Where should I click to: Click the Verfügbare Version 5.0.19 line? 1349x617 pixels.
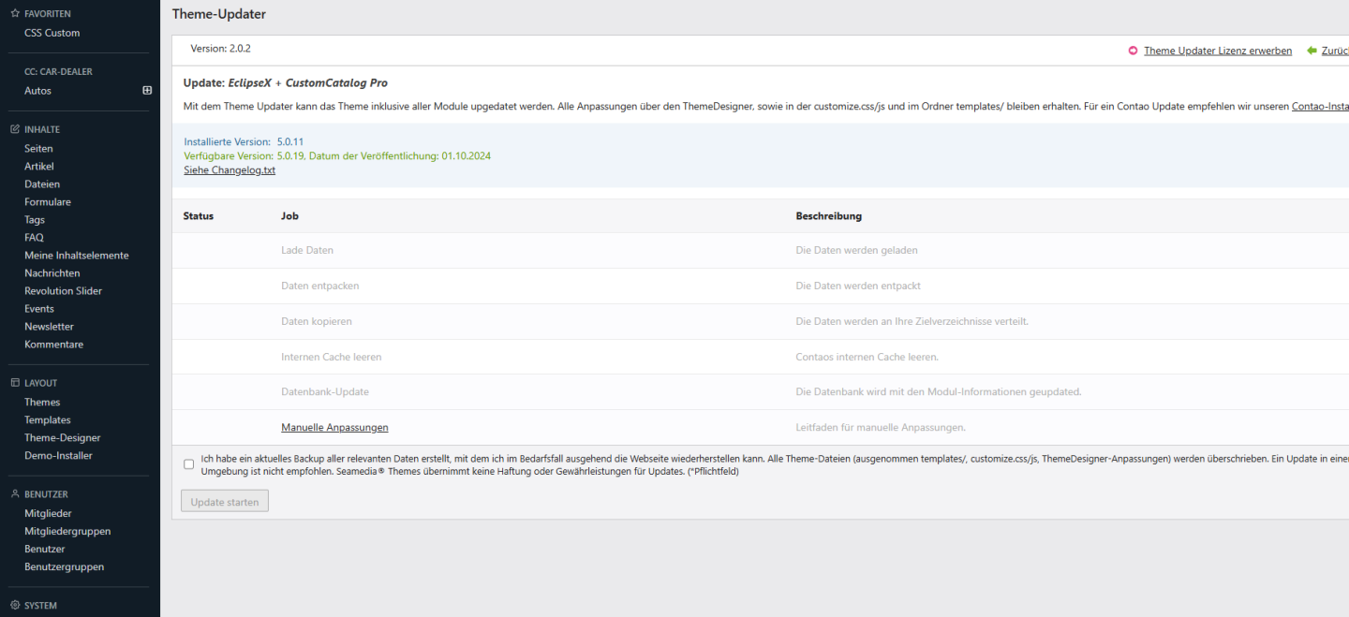337,156
